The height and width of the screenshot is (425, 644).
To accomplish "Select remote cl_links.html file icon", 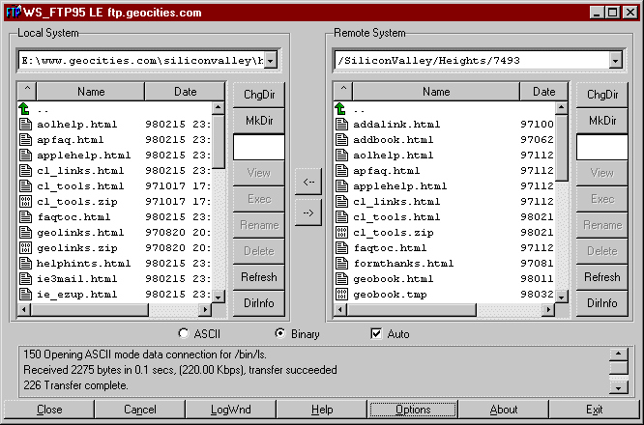I will coord(341,202).
